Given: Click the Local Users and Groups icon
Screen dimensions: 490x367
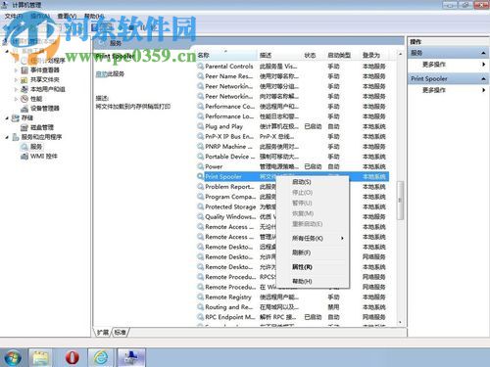Looking at the screenshot, I should click(x=24, y=89).
